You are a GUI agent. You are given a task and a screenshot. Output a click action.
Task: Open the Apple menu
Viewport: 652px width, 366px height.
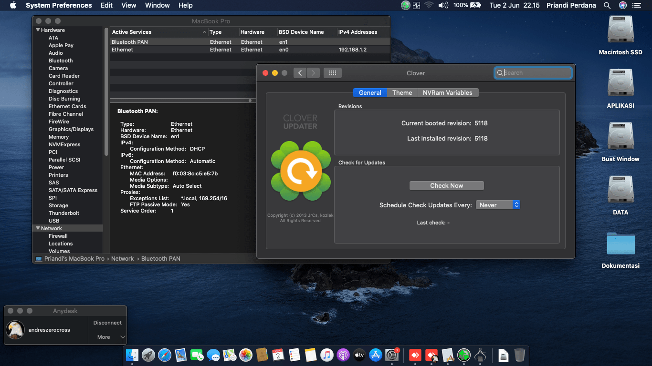[x=13, y=5]
